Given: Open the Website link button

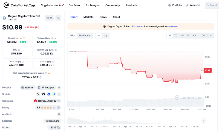Looking at the screenshot, I should point(28,88).
